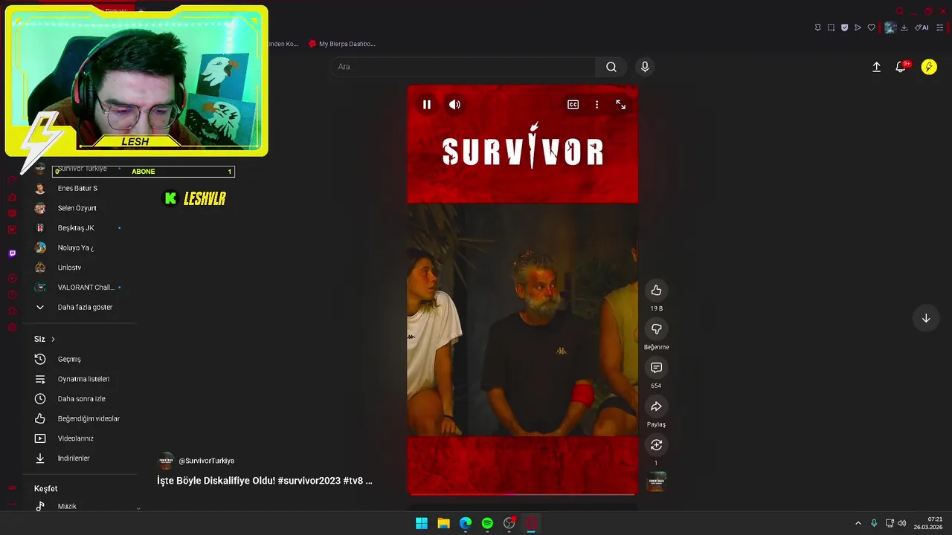Image resolution: width=952 pixels, height=535 pixels.
Task: Go to the next Short with down arrow
Action: click(926, 318)
